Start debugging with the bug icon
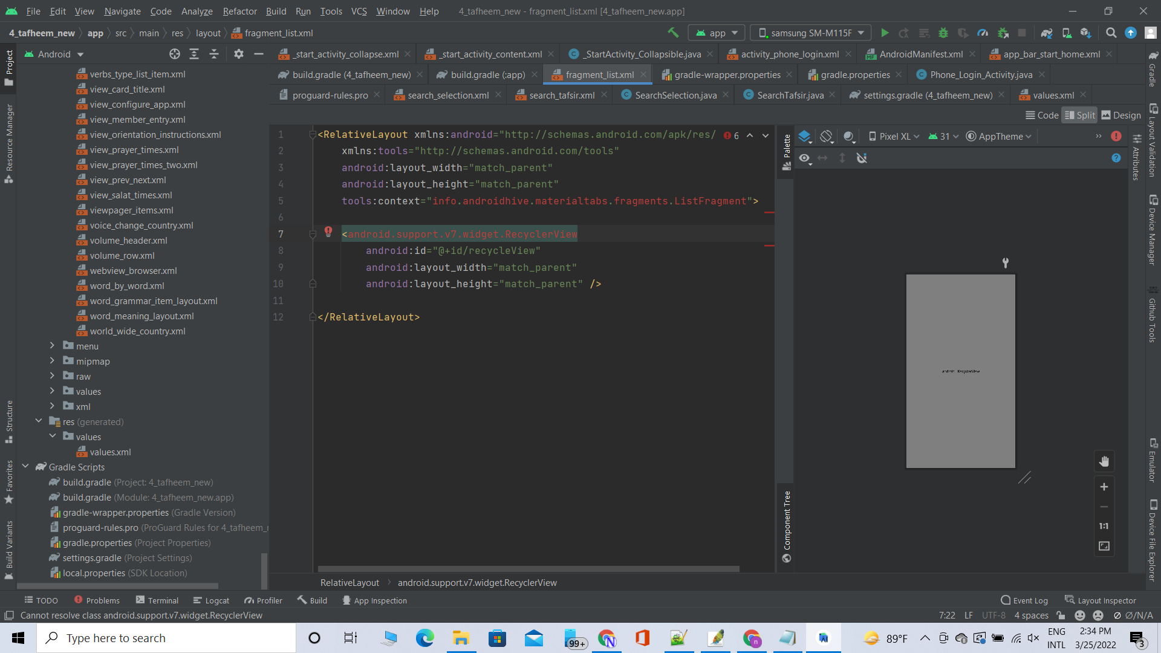Viewport: 1161px width, 653px height. [x=943, y=33]
